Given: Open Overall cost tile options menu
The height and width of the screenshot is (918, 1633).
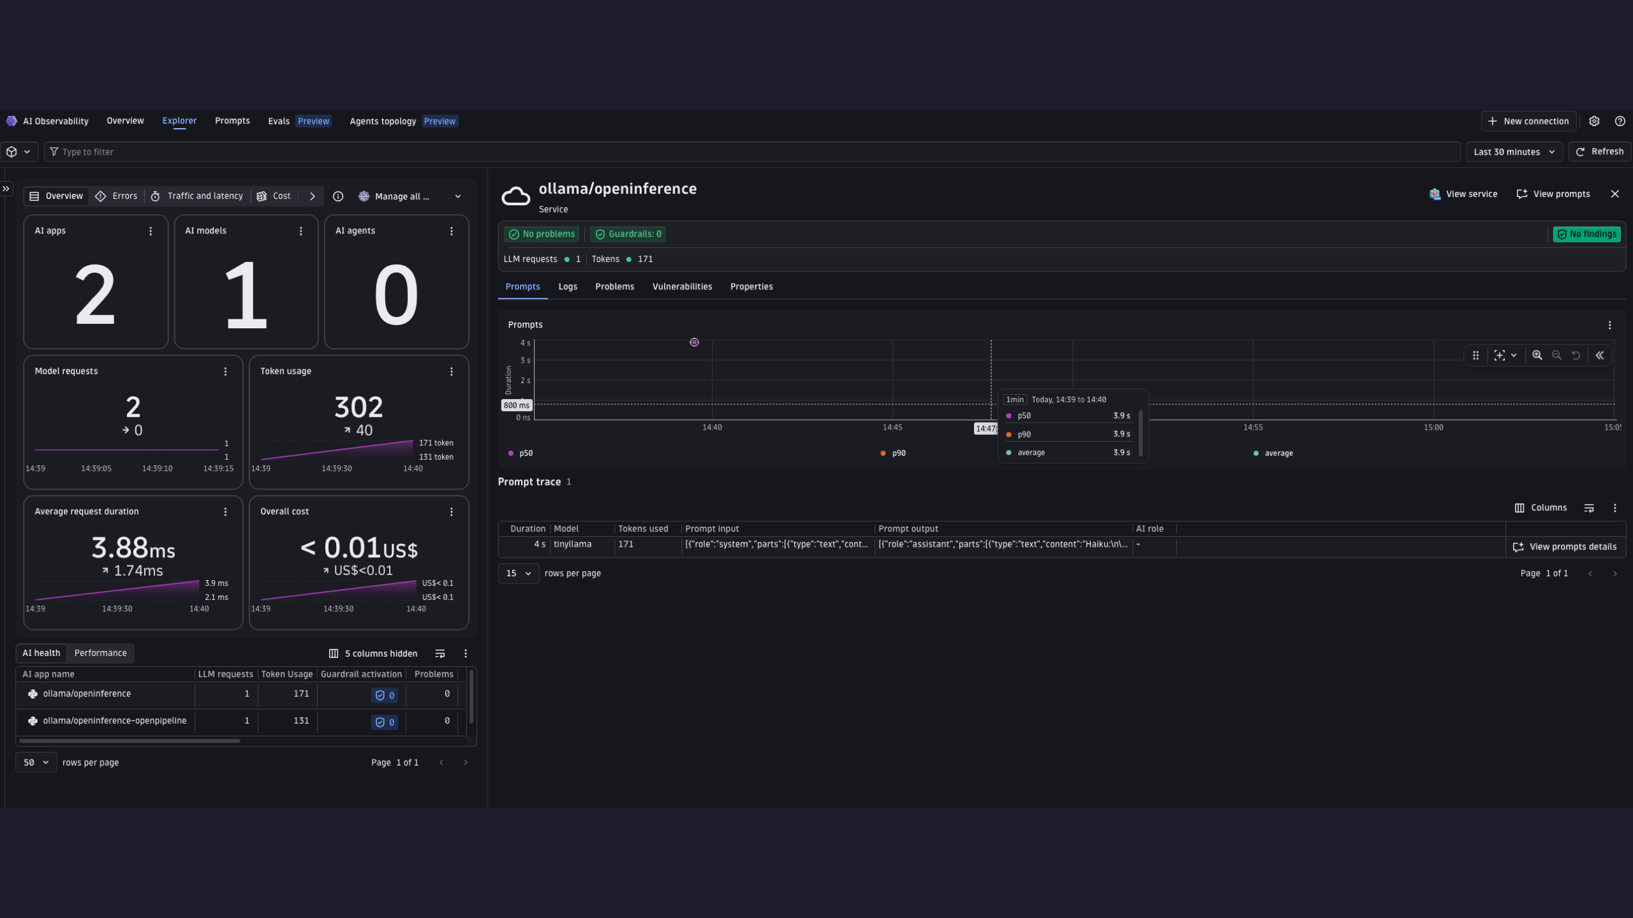Looking at the screenshot, I should point(452,512).
